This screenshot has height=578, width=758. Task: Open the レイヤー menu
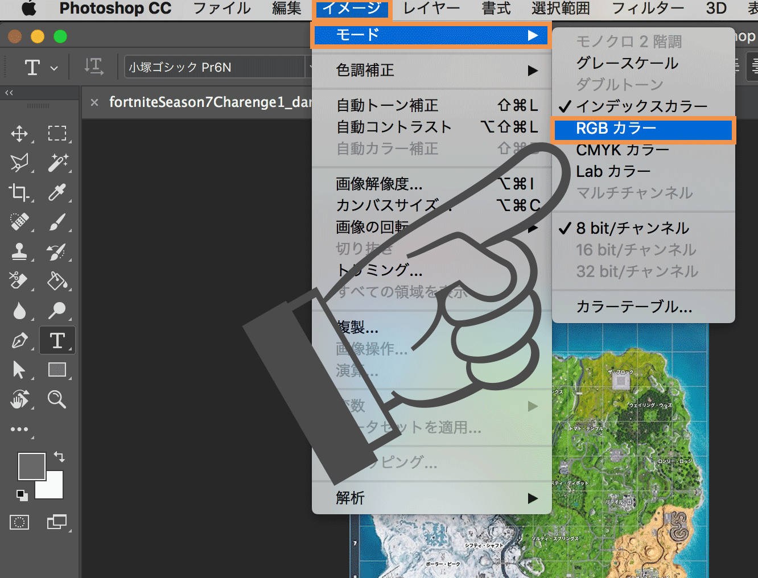coord(431,9)
